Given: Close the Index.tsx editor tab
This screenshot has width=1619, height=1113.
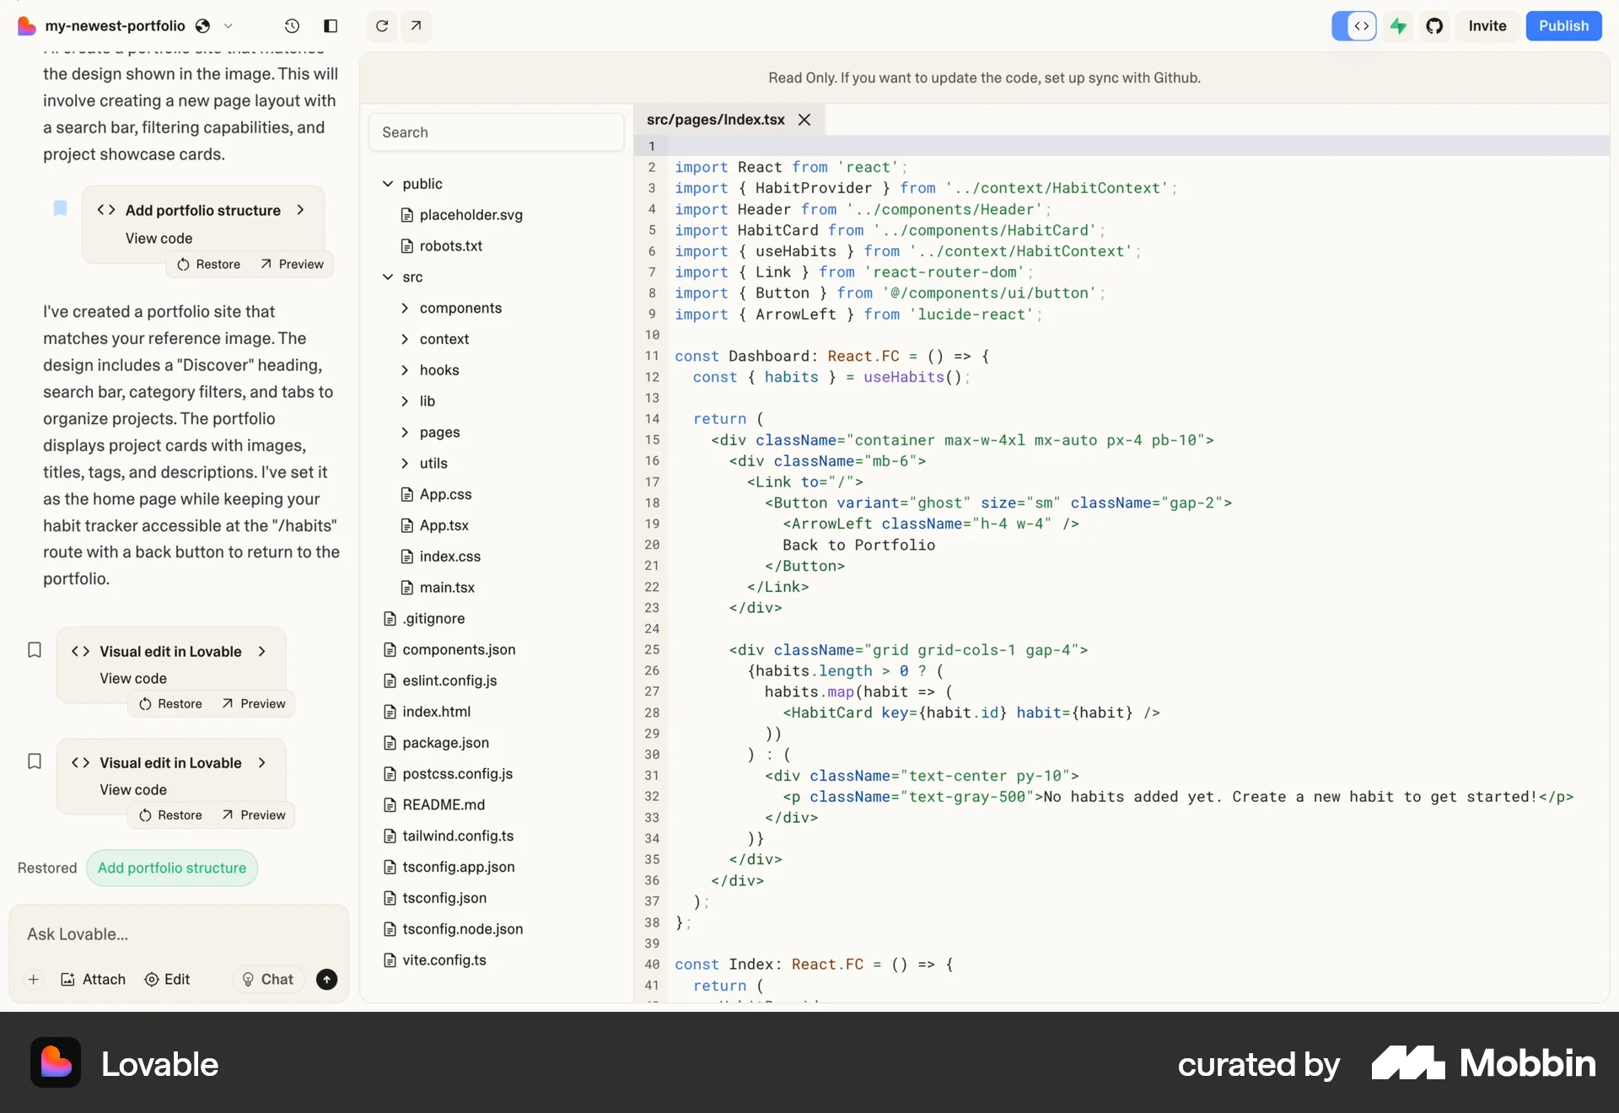Looking at the screenshot, I should 804,120.
